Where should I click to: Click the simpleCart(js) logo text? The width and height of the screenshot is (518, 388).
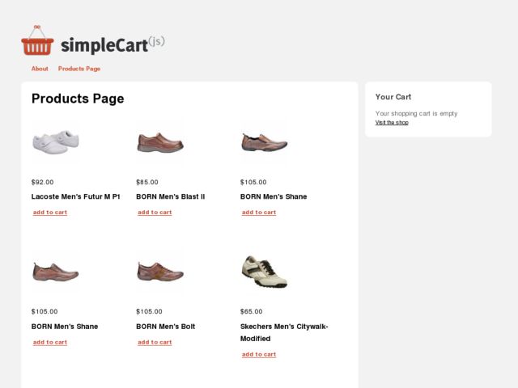113,44
